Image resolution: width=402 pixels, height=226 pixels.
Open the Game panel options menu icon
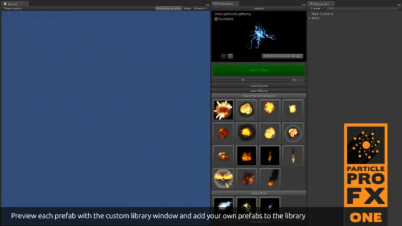coord(207,4)
